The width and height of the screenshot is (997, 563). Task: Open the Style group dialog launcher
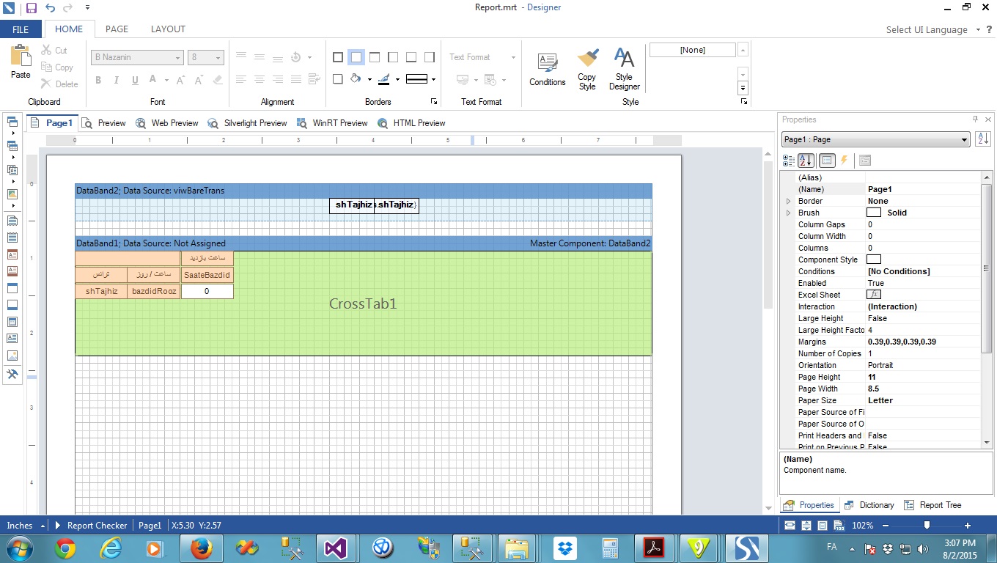(743, 102)
